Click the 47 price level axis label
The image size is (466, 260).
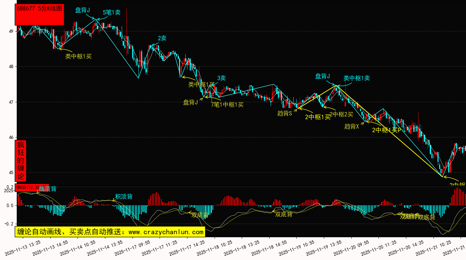pos(11,102)
